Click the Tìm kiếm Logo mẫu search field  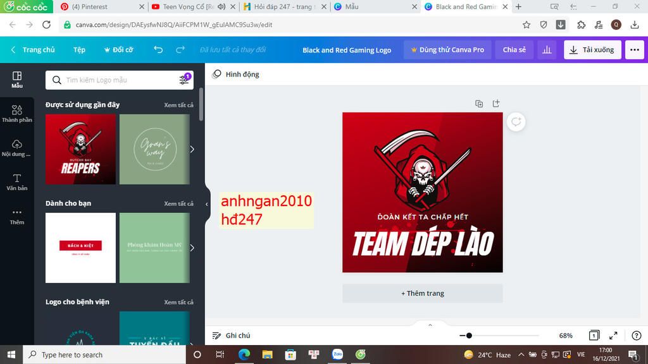click(x=120, y=80)
